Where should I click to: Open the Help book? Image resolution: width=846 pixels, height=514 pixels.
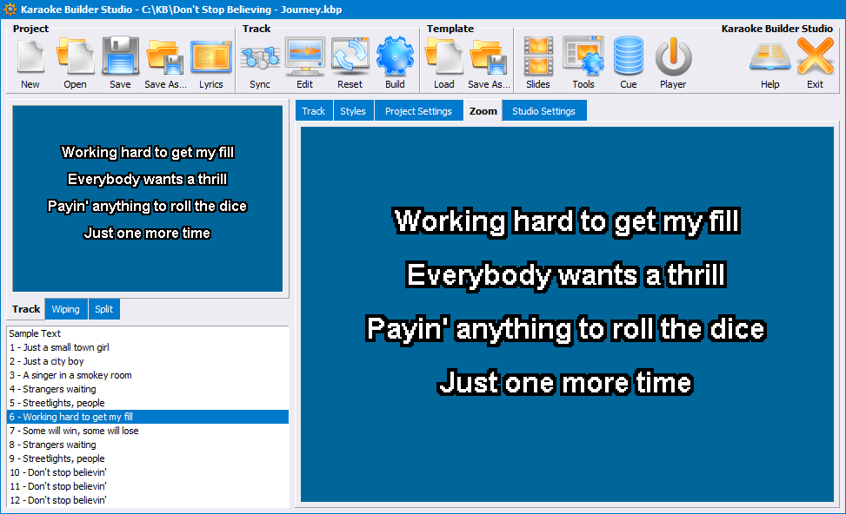click(770, 63)
